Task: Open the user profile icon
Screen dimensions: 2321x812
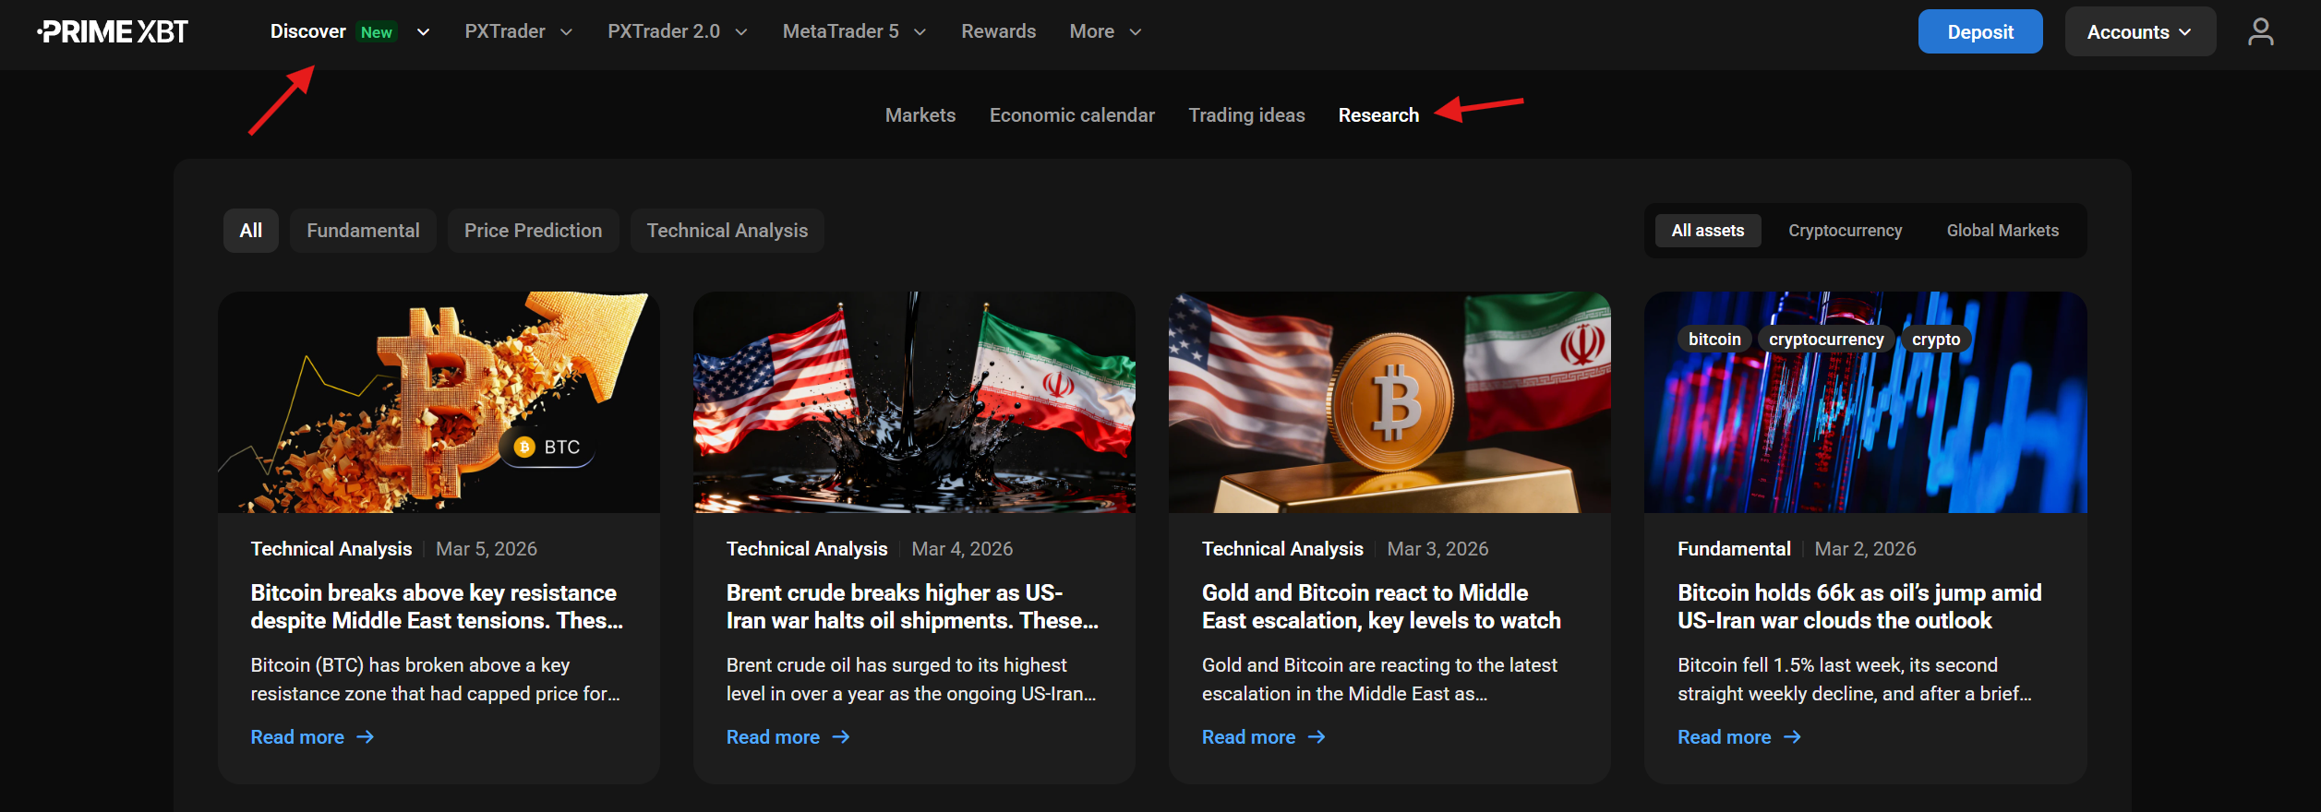Action: 2260,32
